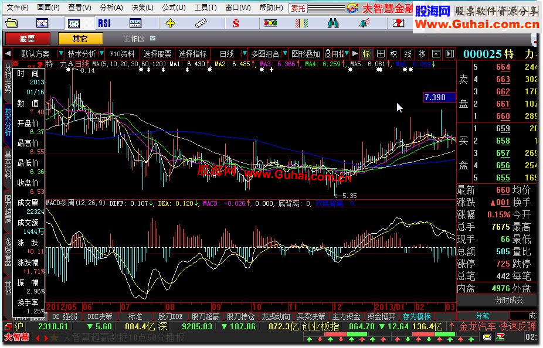Click the data grid toolbar icon
Image resolution: width=543 pixels, height=348 pixels.
pos(135,23)
